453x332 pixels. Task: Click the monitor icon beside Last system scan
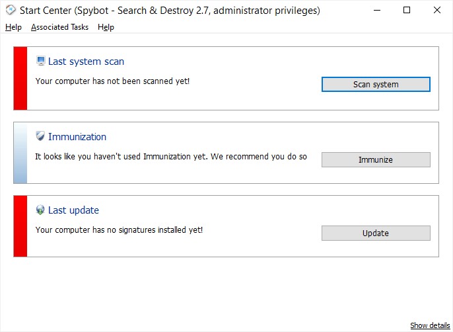click(x=40, y=61)
